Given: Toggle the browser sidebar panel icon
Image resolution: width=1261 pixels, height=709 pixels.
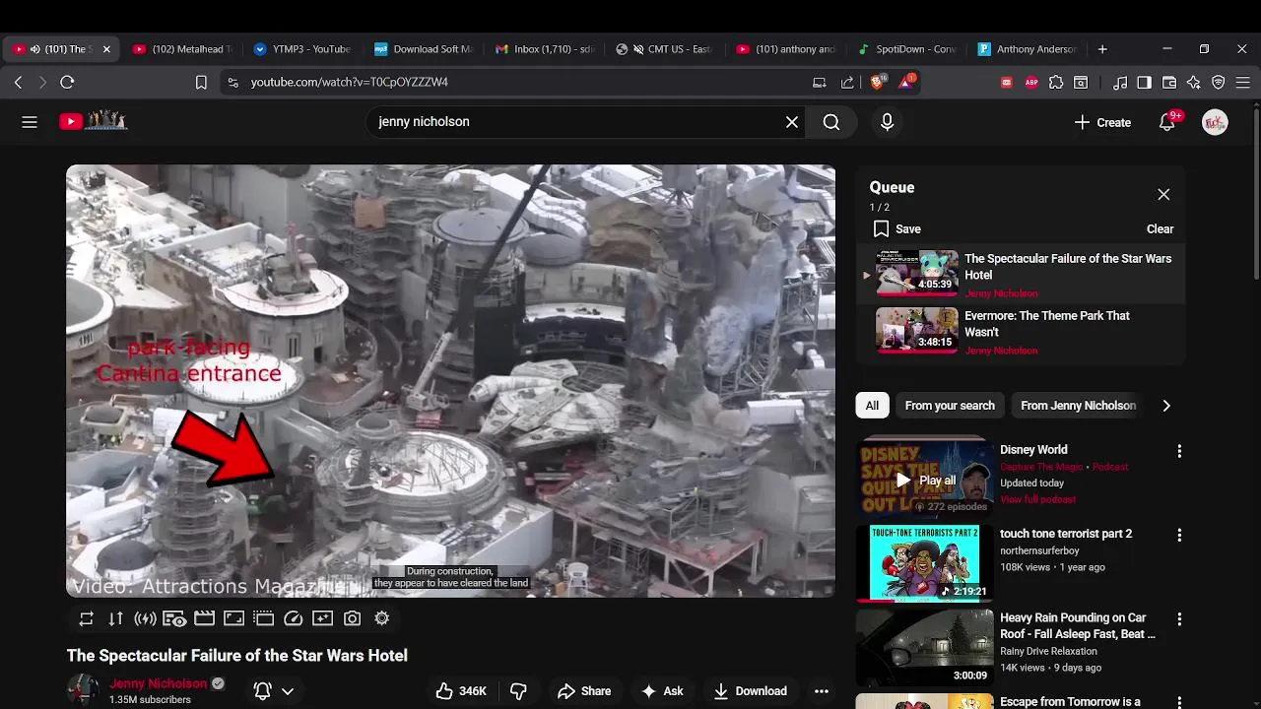Looking at the screenshot, I should (x=1144, y=83).
